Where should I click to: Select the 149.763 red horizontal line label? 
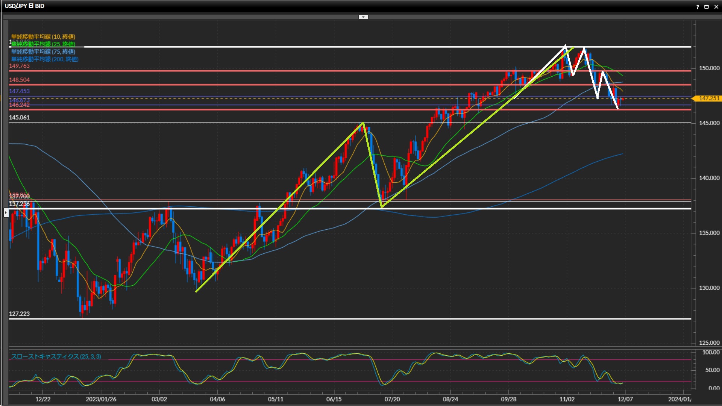coord(19,66)
